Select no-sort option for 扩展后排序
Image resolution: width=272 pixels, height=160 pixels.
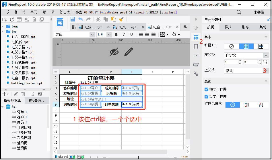tap(233, 105)
